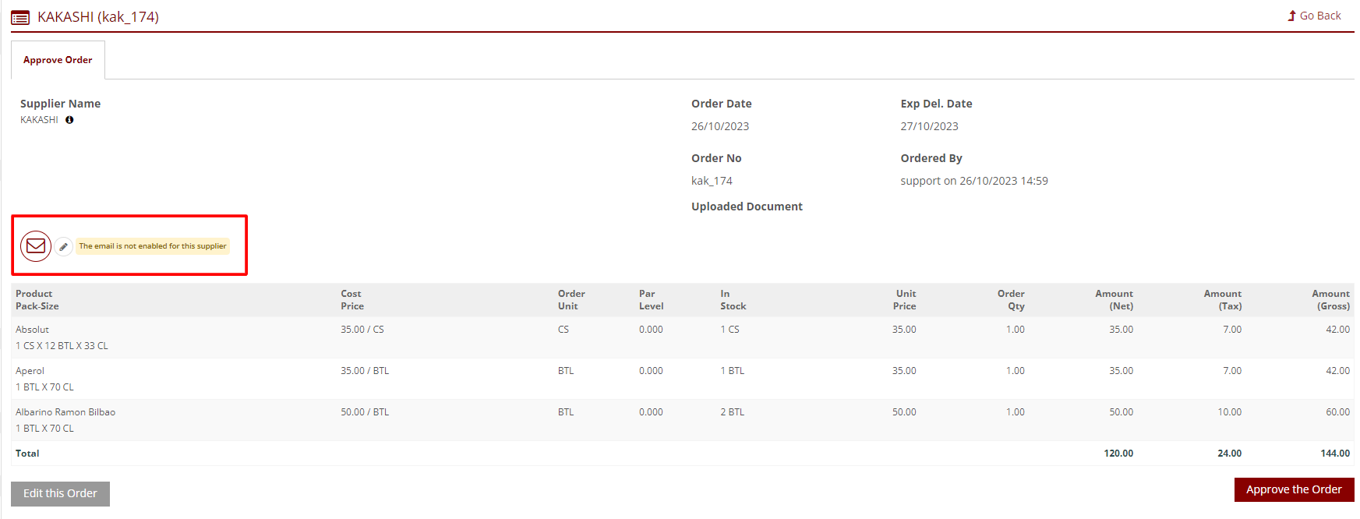Select the Approve Order tab

pos(58,60)
